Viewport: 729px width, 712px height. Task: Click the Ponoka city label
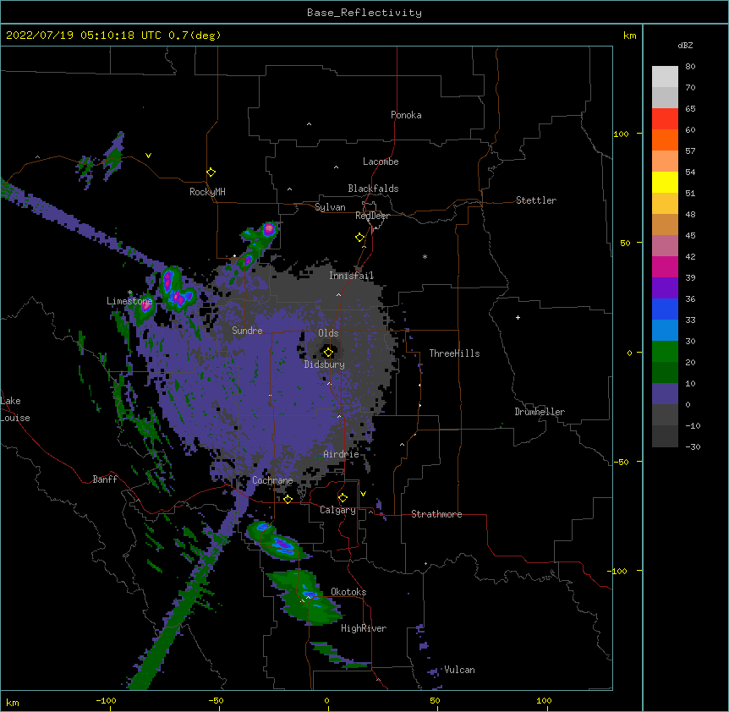coord(406,115)
